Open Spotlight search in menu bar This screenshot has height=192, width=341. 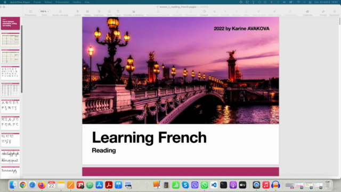304,2
